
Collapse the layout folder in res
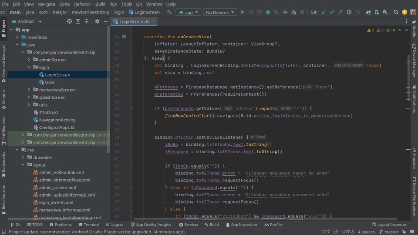pos(23,165)
